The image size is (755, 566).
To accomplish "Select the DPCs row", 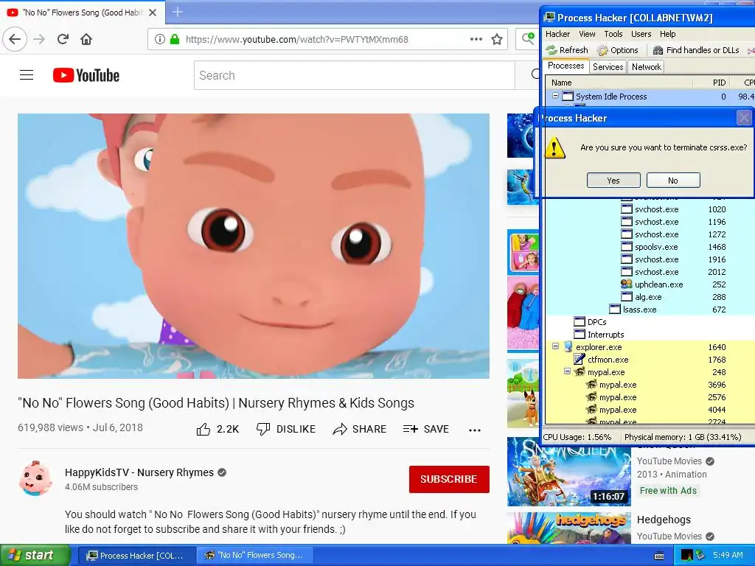I will pyautogui.click(x=649, y=322).
